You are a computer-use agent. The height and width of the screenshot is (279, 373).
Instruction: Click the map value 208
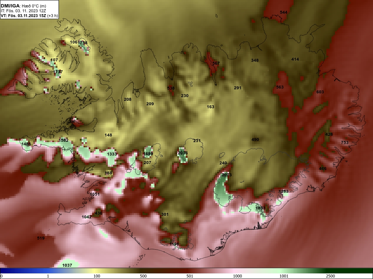(128, 99)
